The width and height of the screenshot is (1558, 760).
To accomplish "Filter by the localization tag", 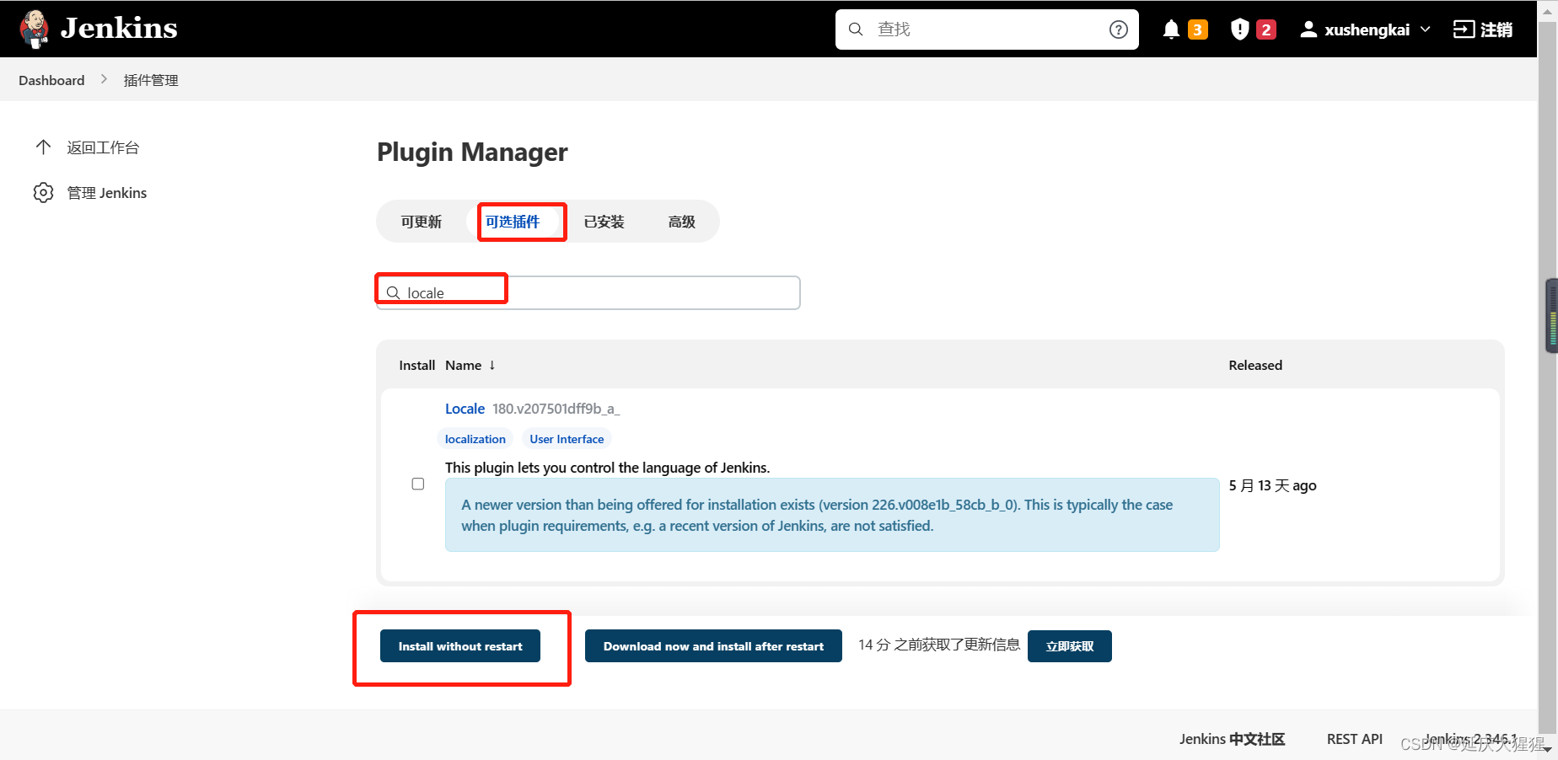I will (x=475, y=439).
